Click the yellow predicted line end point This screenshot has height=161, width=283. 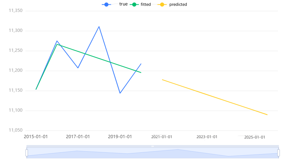pyautogui.click(x=267, y=115)
